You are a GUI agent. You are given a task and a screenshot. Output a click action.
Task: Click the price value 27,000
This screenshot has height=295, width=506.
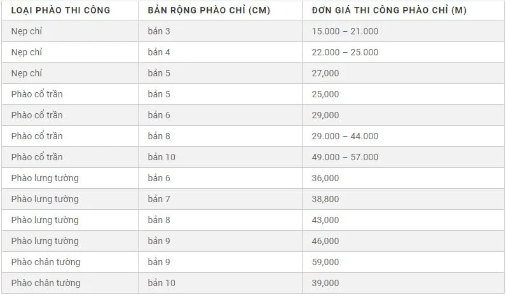point(325,73)
